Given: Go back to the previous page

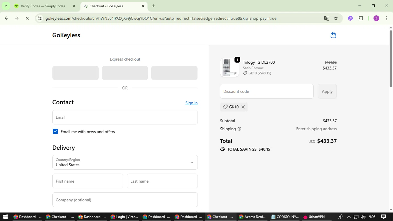Looking at the screenshot, I should point(7,18).
